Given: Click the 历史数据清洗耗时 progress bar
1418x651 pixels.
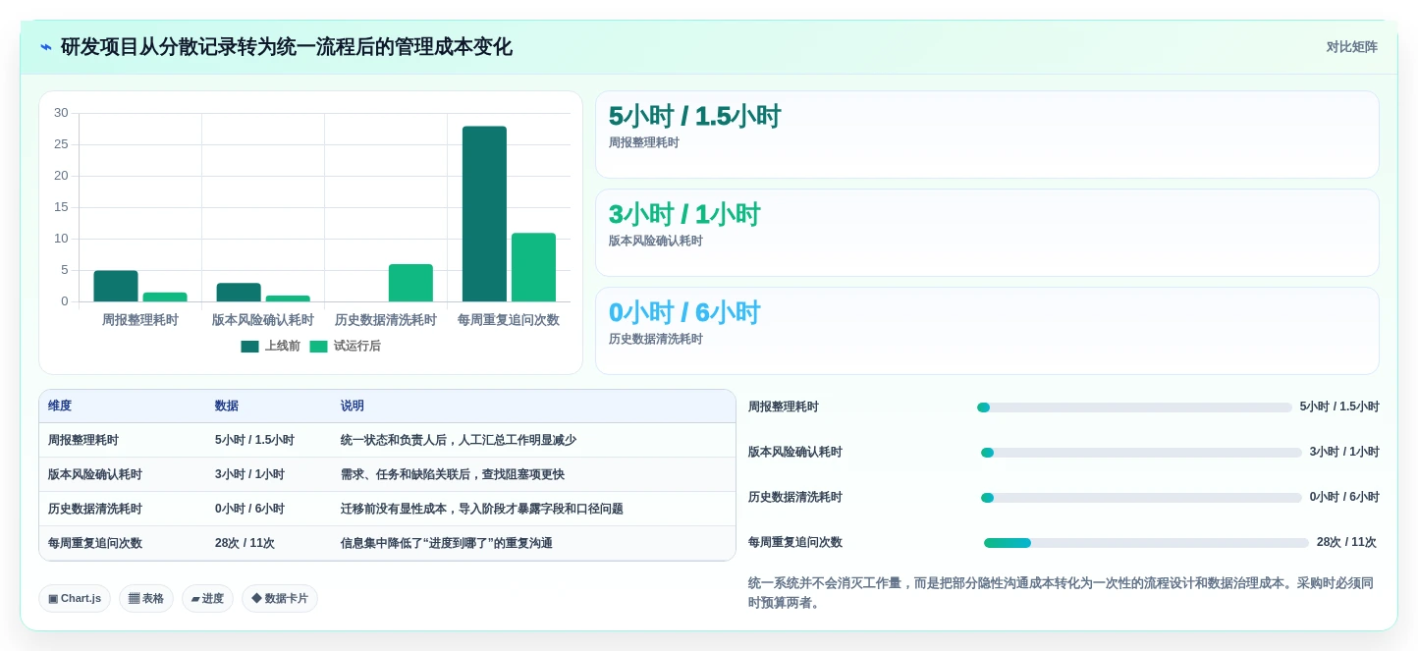Looking at the screenshot, I should point(1141,498).
